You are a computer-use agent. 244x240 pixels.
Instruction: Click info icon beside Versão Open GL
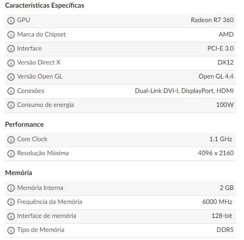[11, 77]
